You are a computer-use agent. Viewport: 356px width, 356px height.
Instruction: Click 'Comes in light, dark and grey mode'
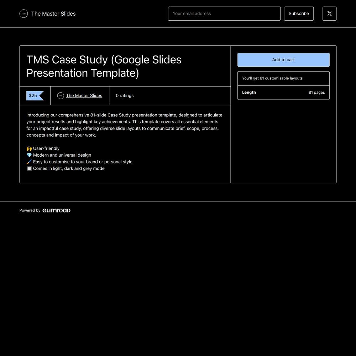pos(66,168)
